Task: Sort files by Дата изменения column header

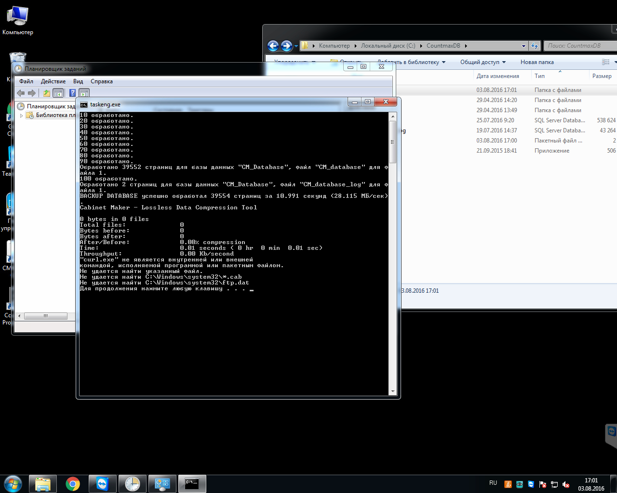Action: pos(498,76)
